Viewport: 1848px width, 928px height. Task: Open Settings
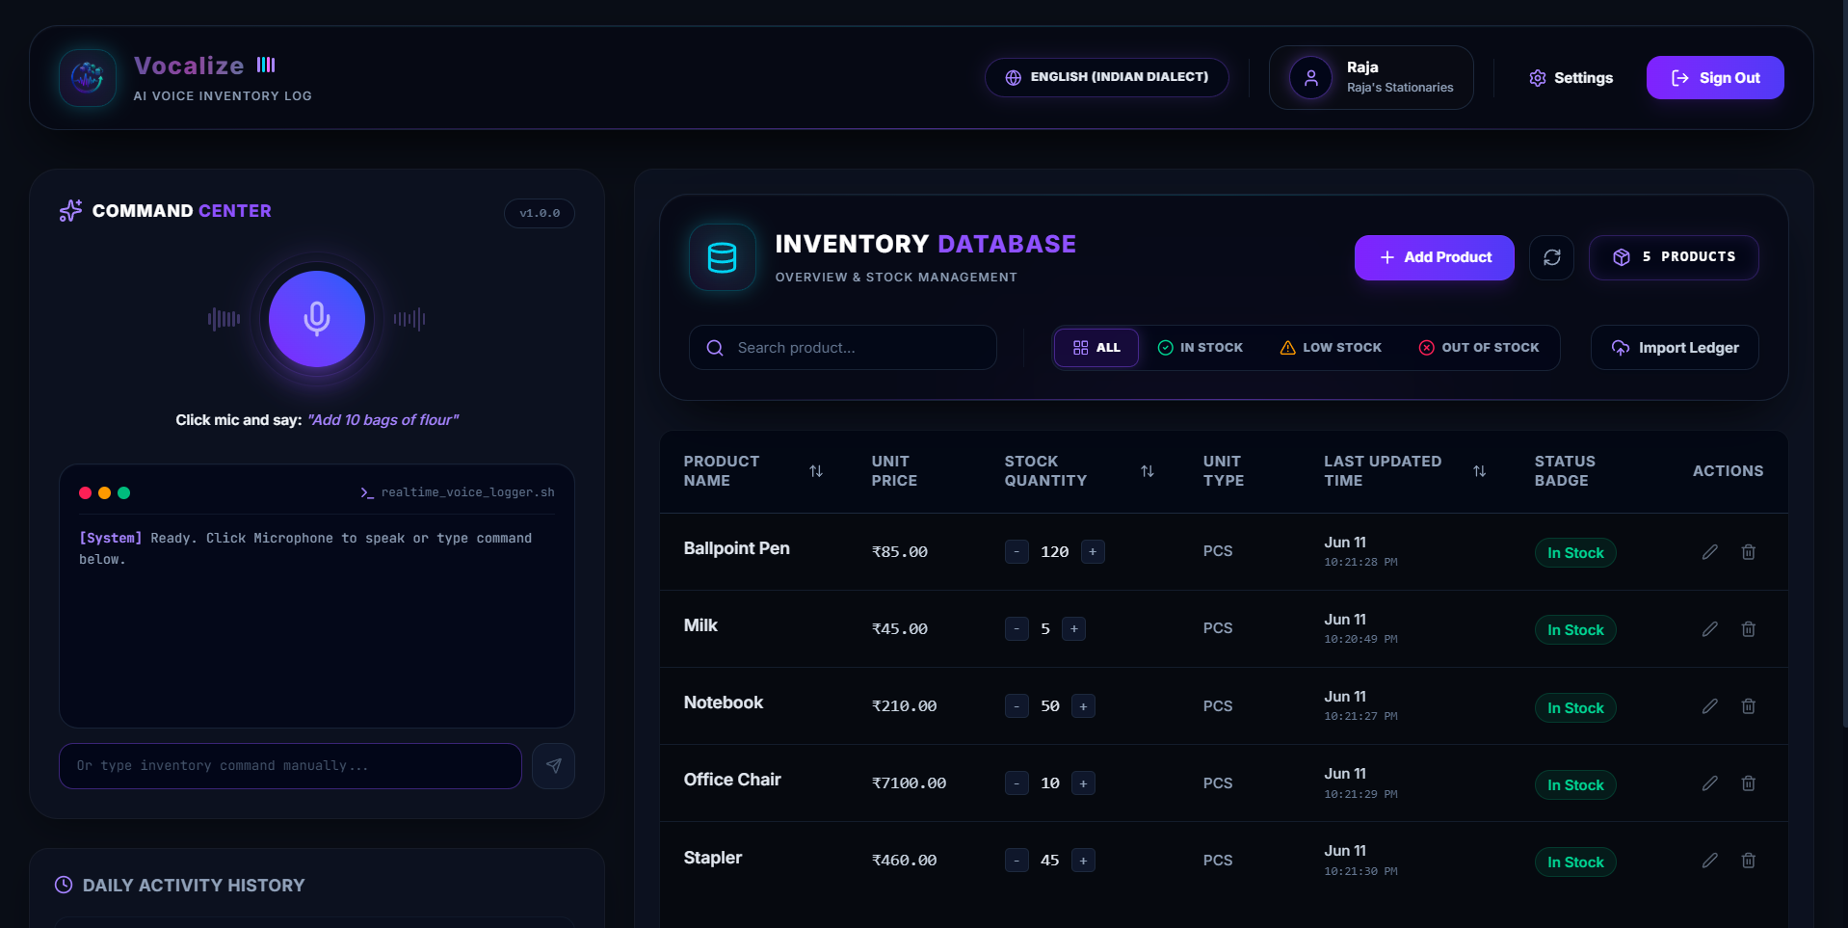[x=1571, y=78]
